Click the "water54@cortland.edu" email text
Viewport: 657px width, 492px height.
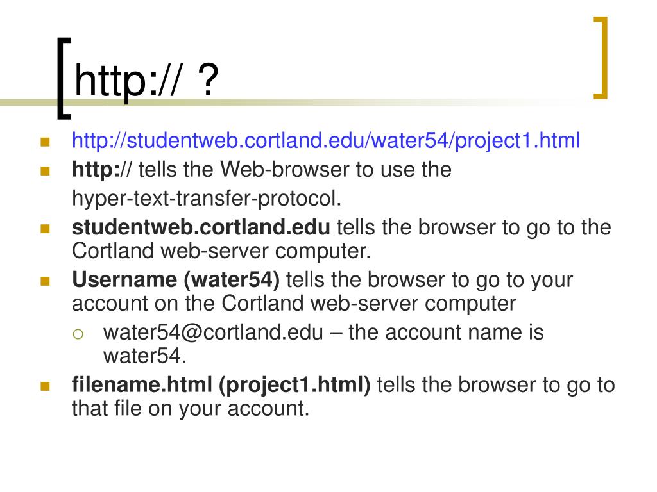(x=213, y=332)
